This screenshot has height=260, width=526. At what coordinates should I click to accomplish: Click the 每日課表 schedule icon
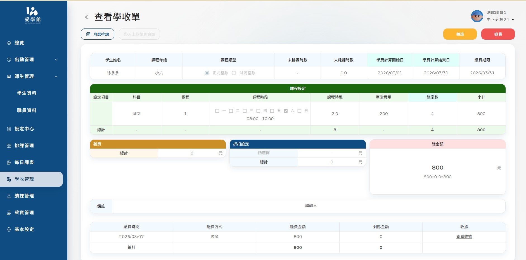click(x=9, y=162)
